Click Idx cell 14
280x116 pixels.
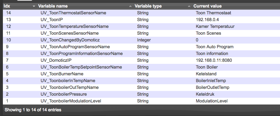pyautogui.click(x=8, y=13)
